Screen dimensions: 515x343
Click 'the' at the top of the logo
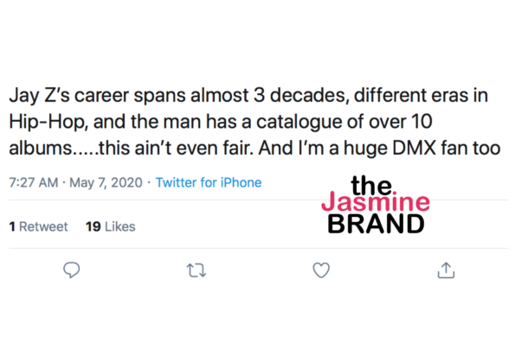(371, 185)
